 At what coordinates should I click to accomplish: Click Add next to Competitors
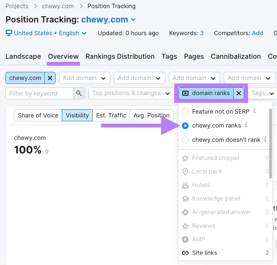tap(257, 33)
